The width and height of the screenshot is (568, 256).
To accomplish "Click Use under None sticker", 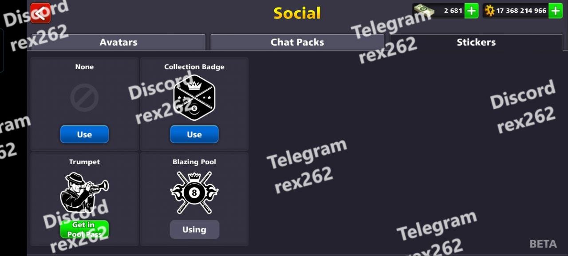I will [84, 134].
